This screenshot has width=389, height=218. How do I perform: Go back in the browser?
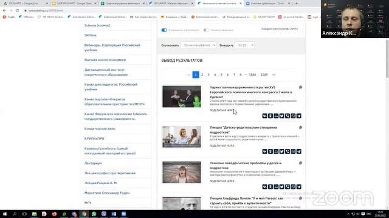(x=4, y=10)
